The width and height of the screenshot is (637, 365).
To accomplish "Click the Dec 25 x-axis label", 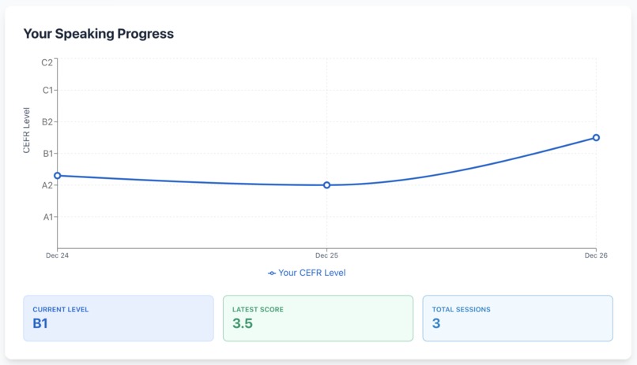I will click(326, 255).
